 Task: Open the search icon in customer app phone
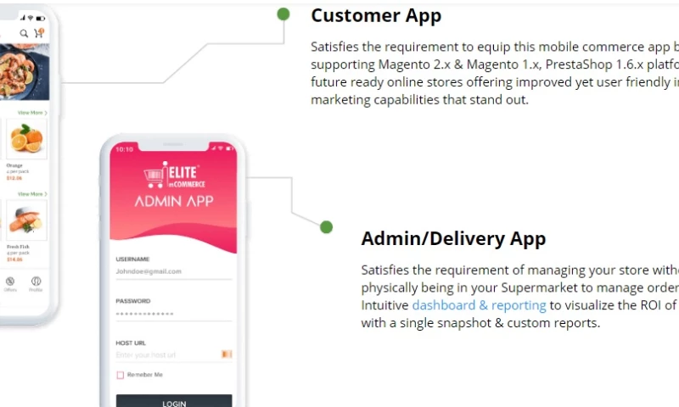(24, 33)
